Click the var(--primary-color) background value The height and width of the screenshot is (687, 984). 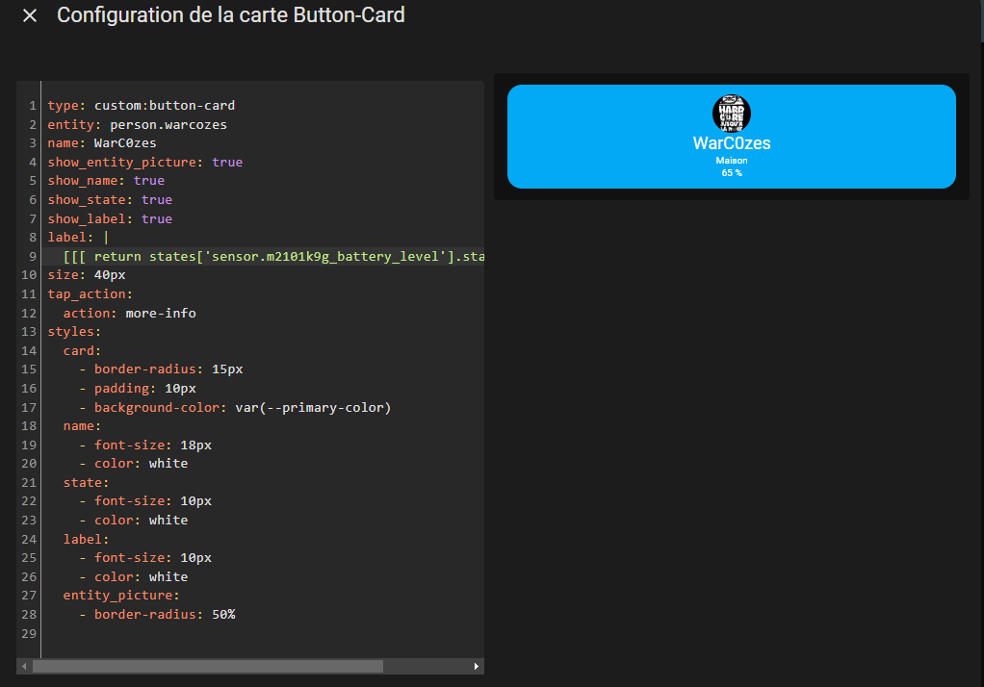(x=313, y=407)
